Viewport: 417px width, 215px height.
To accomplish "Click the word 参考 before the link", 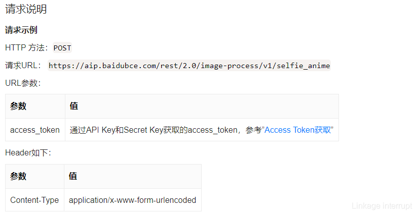I will (253, 130).
